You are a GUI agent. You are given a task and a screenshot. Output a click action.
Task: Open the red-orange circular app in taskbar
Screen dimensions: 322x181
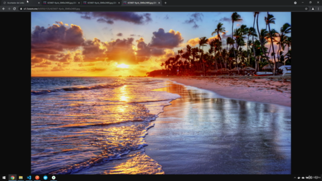click(37, 177)
